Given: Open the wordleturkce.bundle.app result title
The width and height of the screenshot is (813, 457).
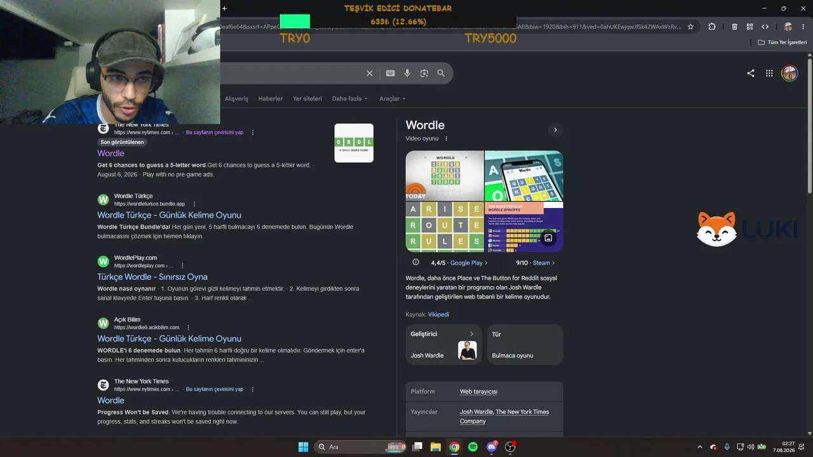Looking at the screenshot, I should pyautogui.click(x=169, y=215).
